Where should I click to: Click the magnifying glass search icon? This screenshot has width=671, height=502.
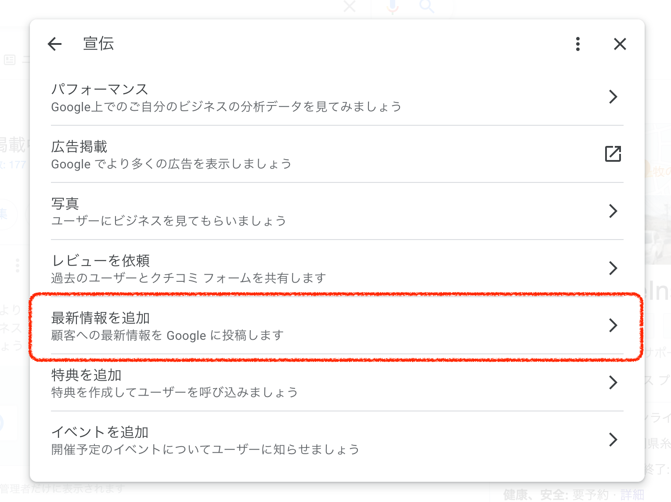tap(426, 6)
